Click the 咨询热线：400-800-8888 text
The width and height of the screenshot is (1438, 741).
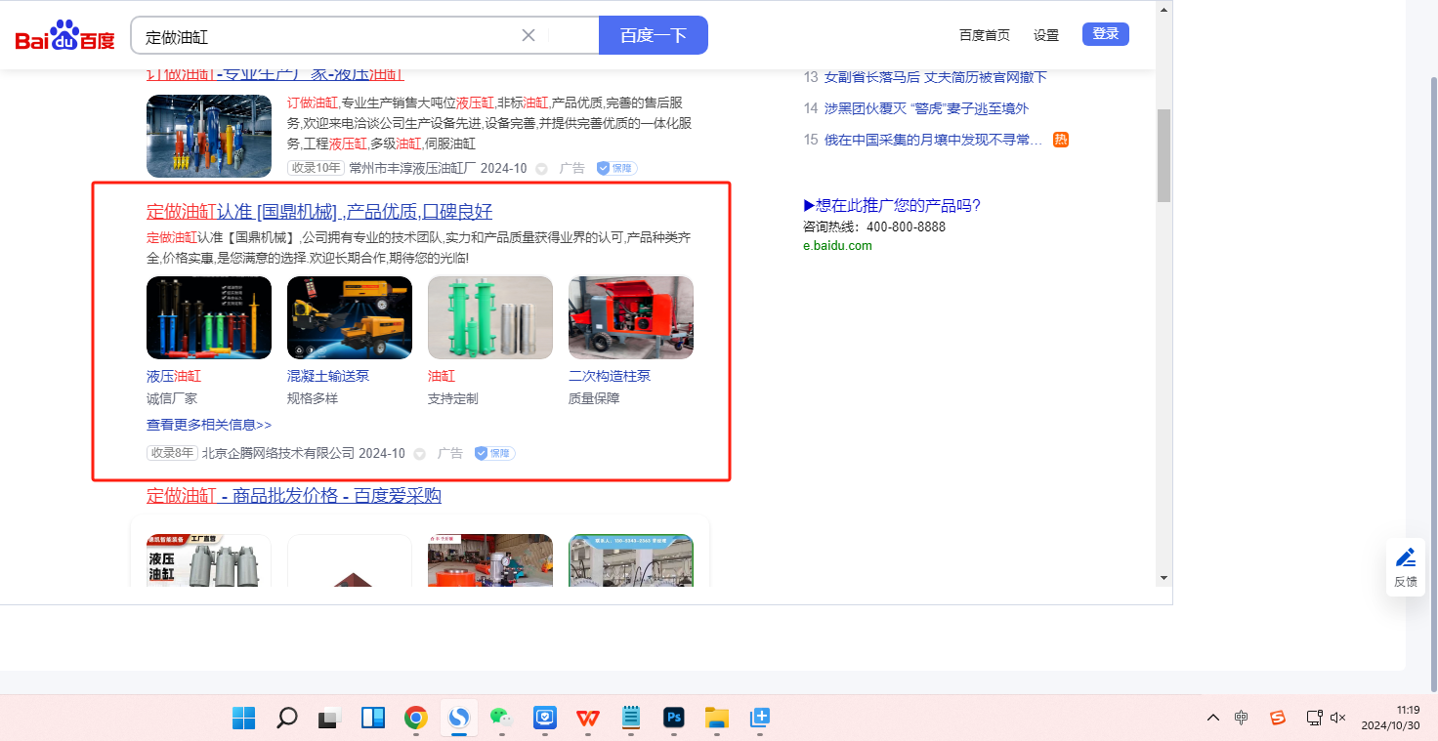874,226
